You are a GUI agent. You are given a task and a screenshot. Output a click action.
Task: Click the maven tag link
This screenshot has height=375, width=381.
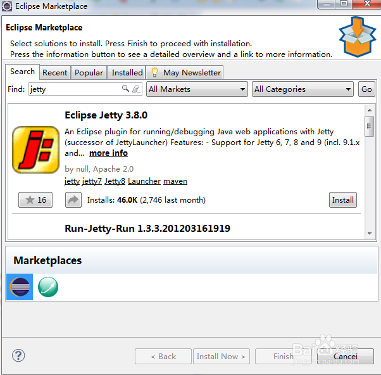[175, 181]
